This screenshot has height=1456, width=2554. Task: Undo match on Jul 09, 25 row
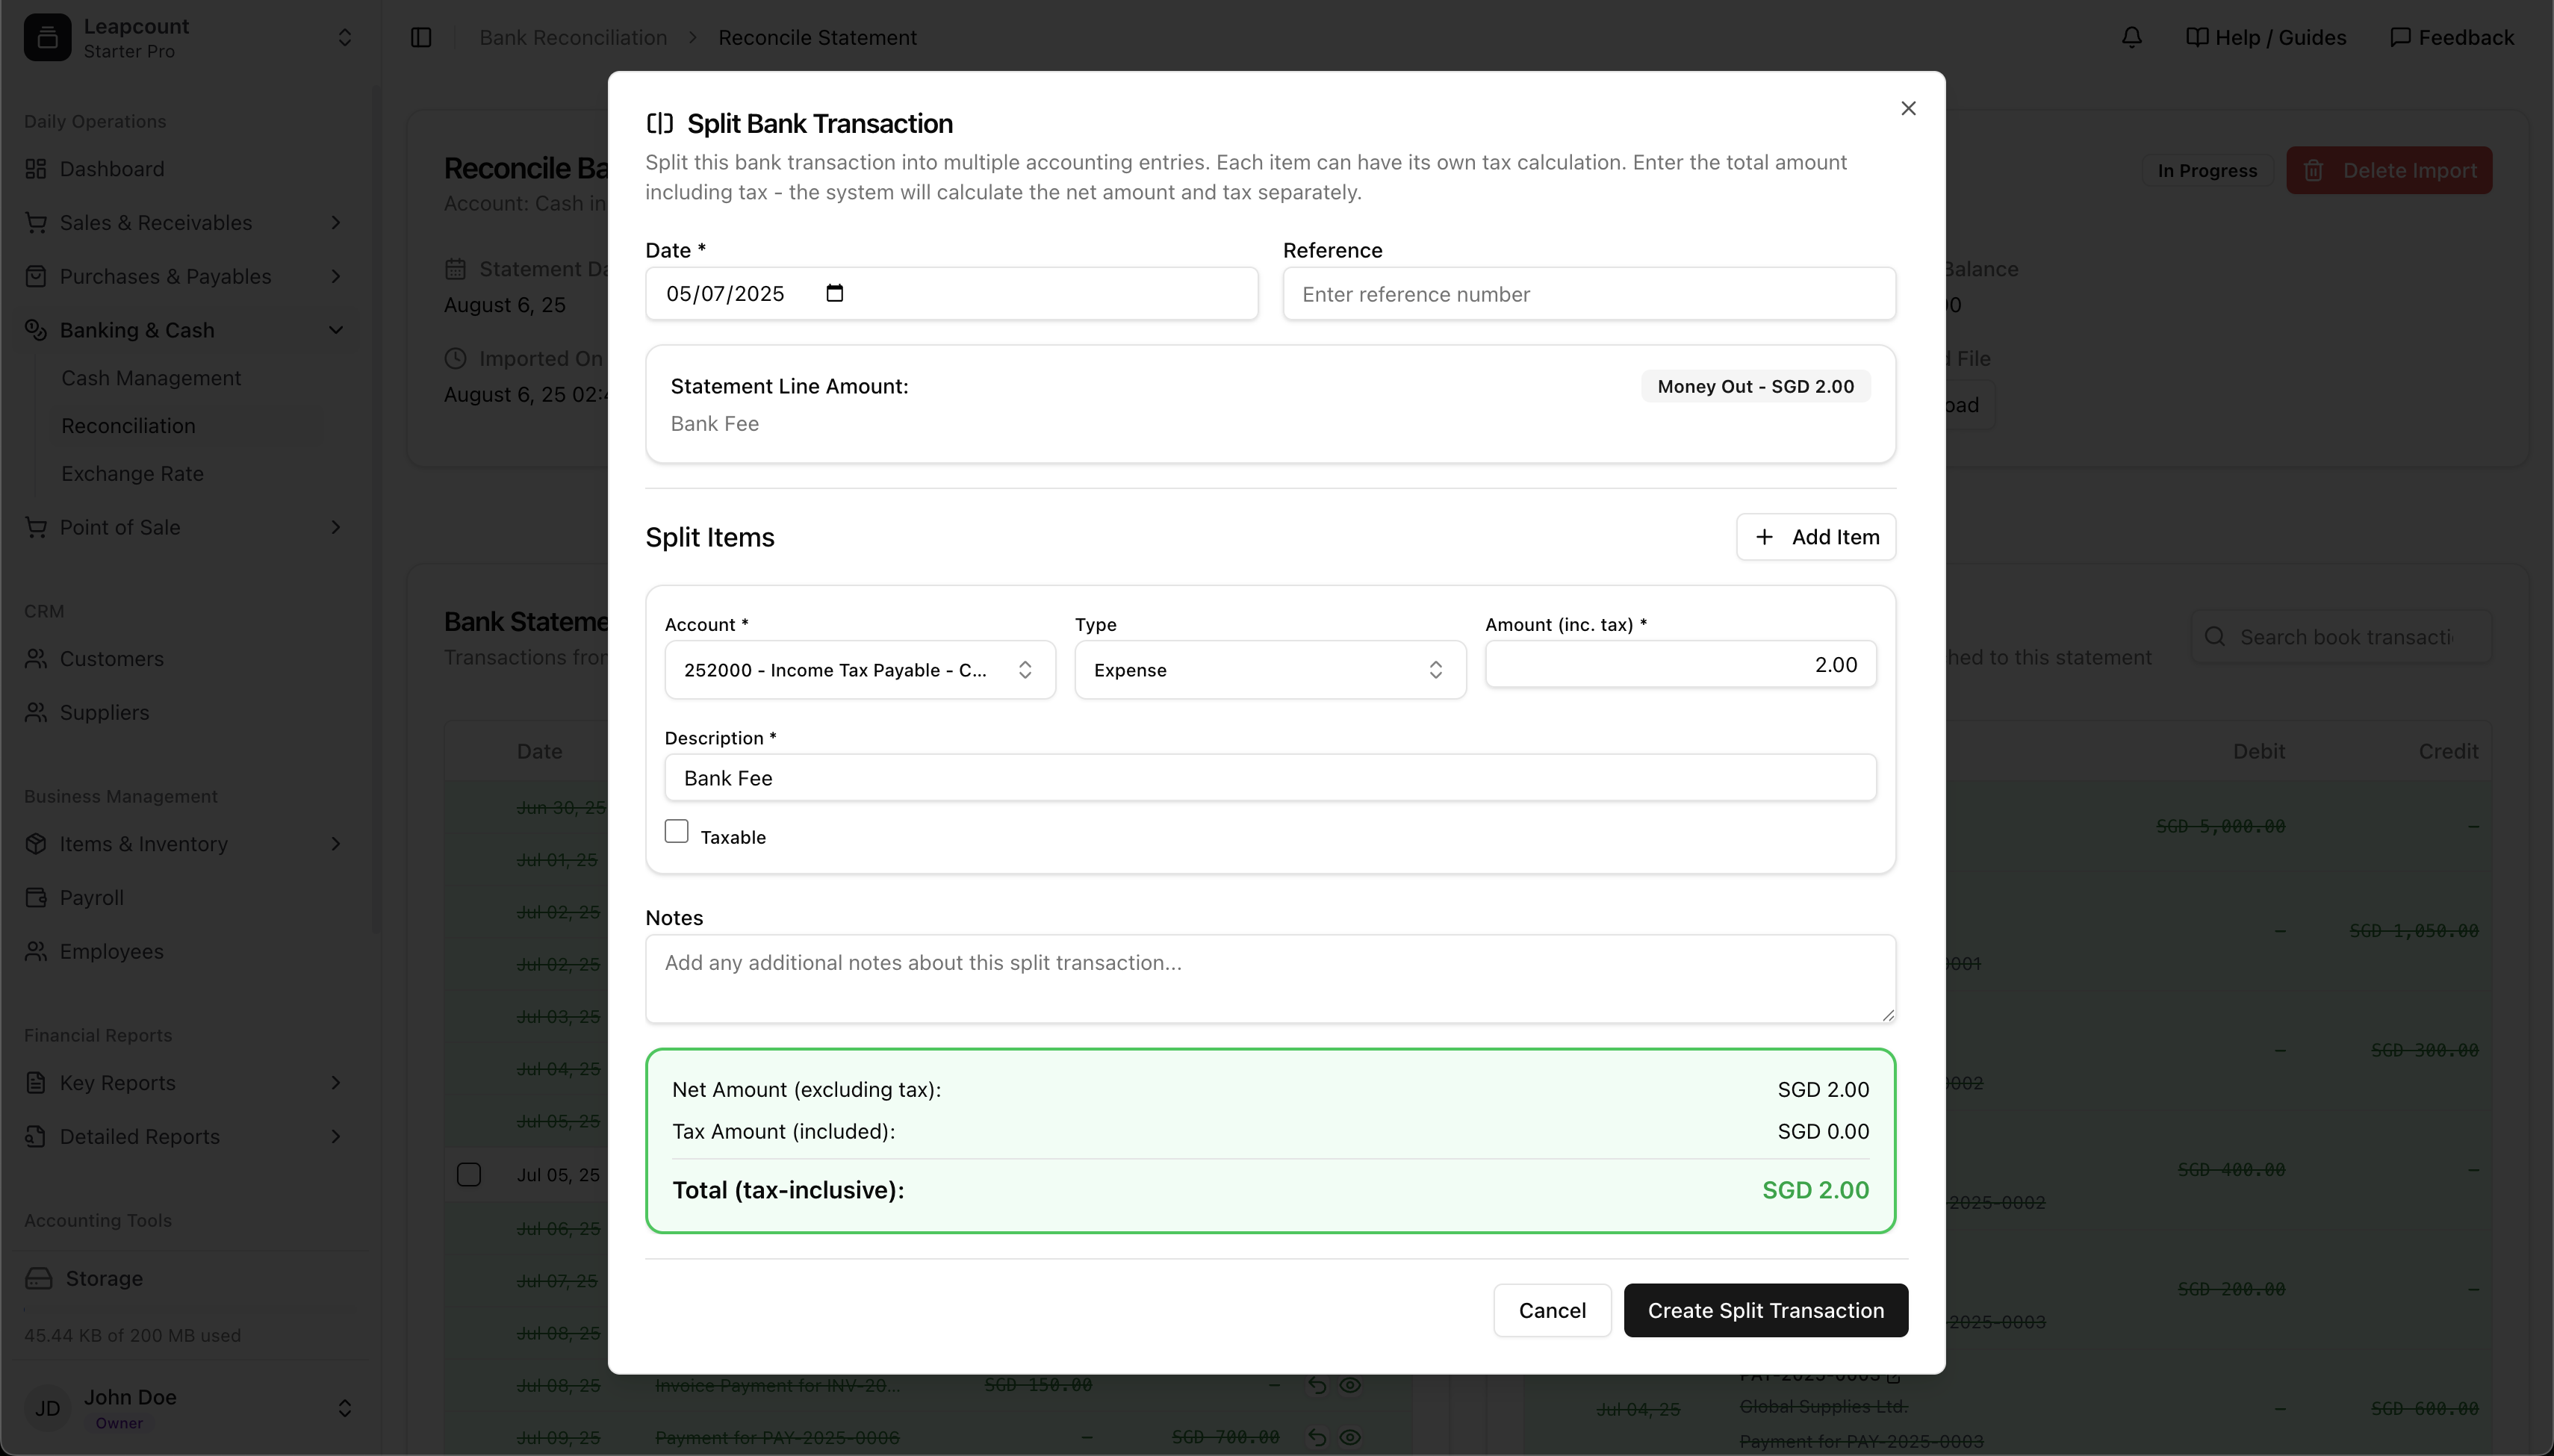click(x=1317, y=1437)
